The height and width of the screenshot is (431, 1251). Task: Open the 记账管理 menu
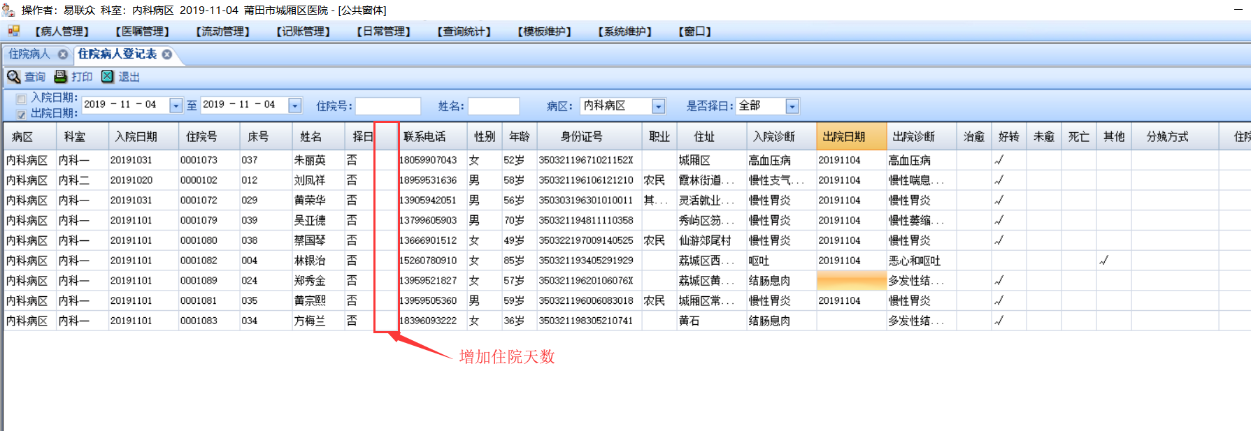(x=303, y=31)
